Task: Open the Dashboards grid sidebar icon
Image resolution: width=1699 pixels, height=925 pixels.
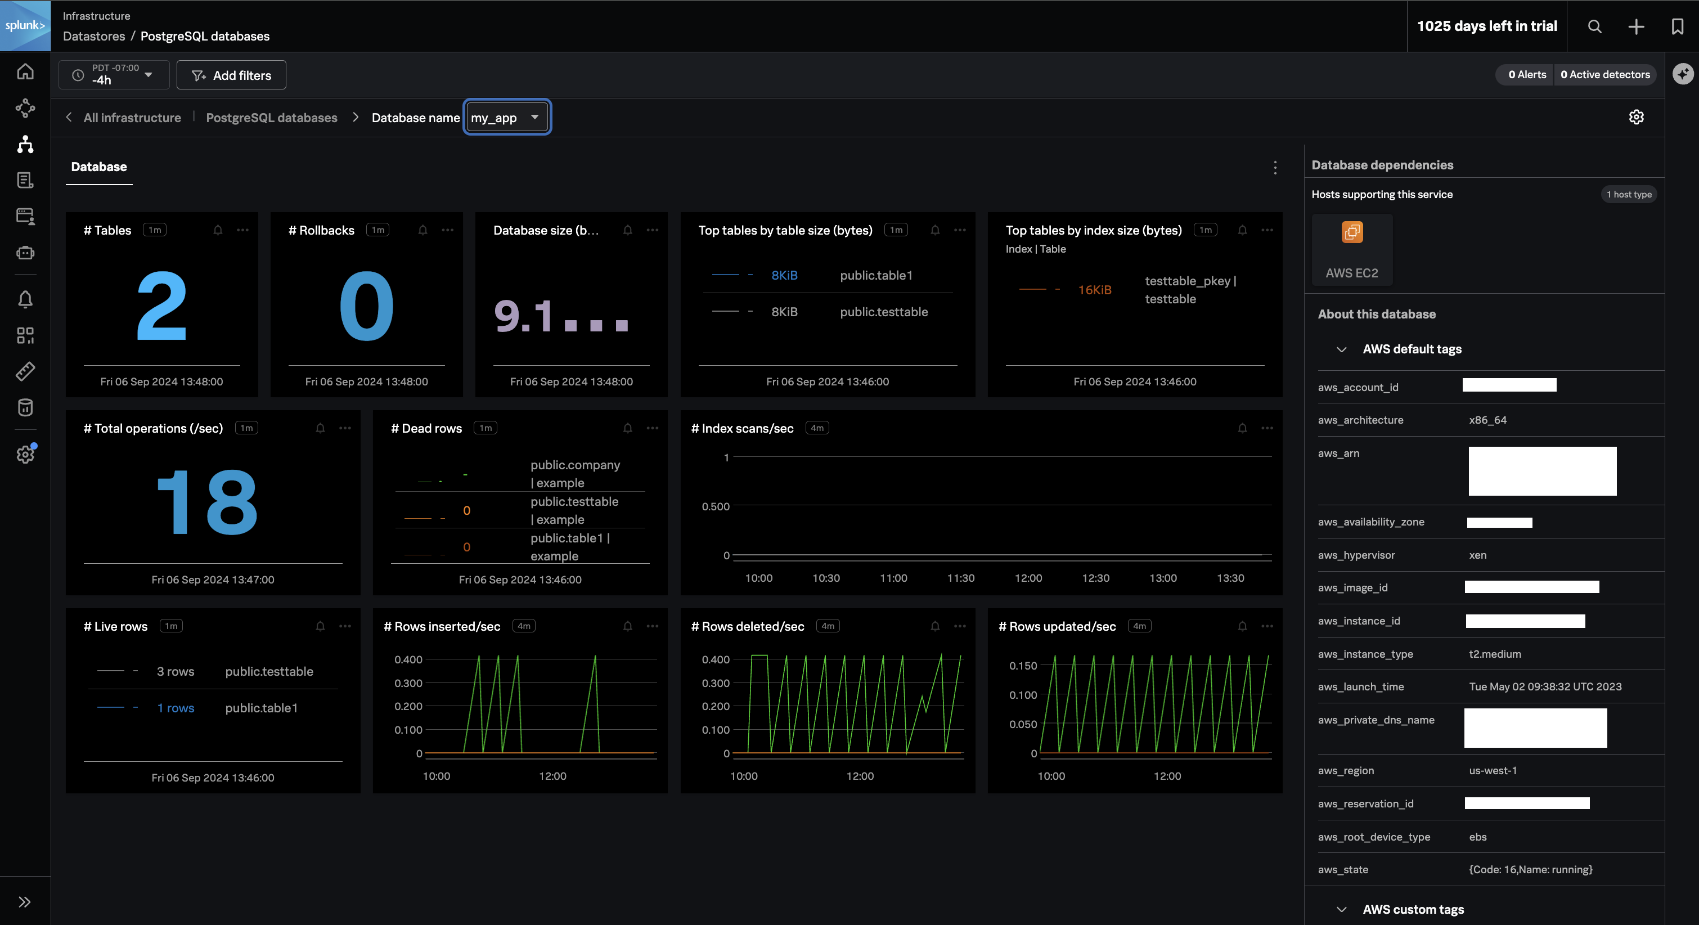Action: [x=25, y=335]
